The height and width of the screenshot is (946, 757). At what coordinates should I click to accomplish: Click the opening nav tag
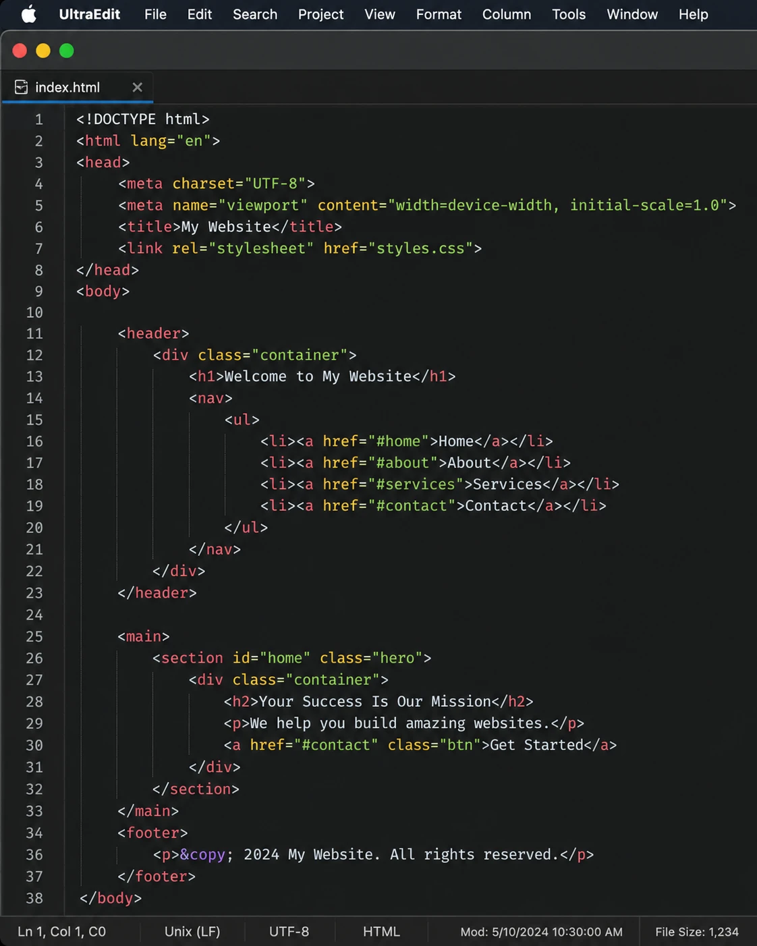[x=211, y=398]
